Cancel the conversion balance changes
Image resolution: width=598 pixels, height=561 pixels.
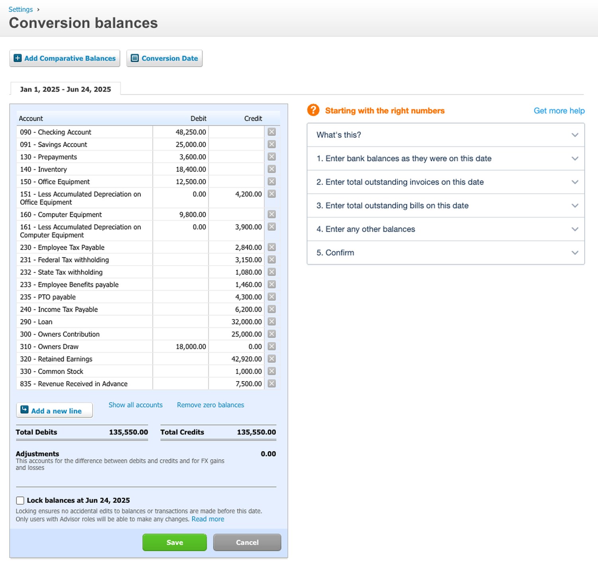click(247, 542)
